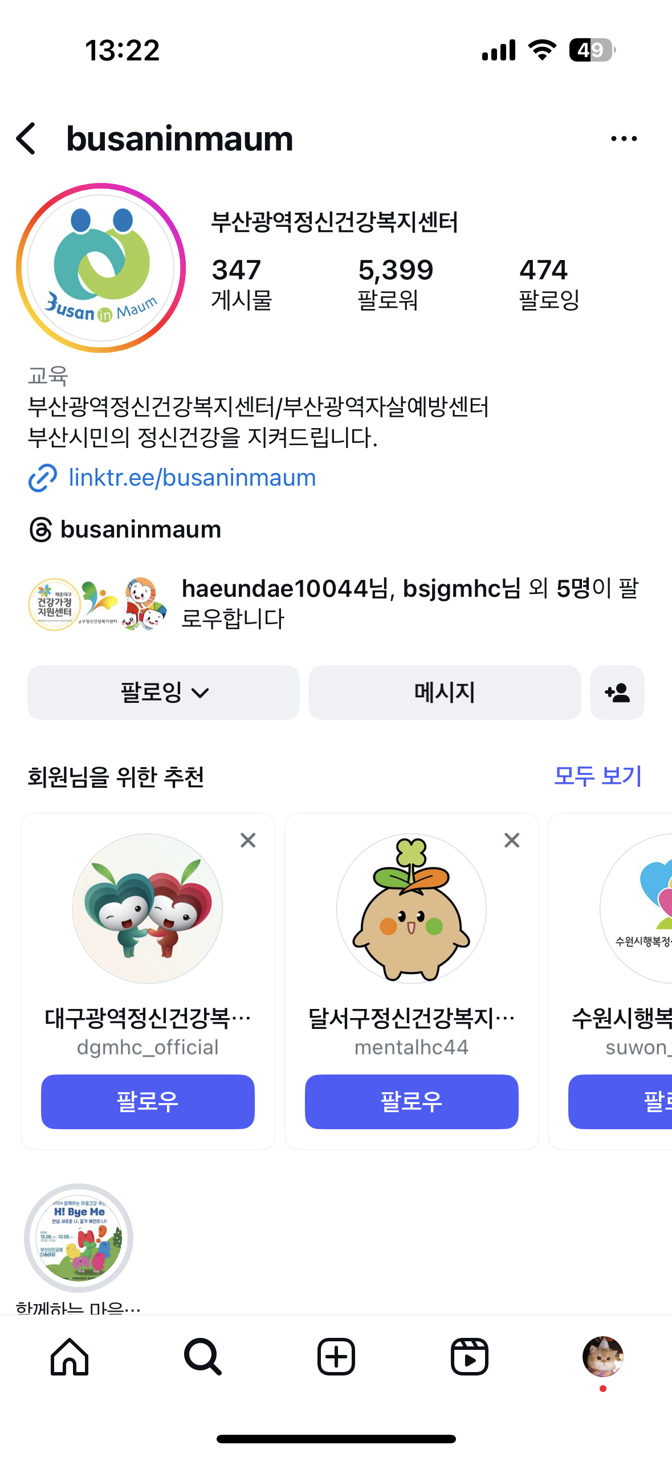Tap the create new post plus icon
Screen dimensions: 672x1457
pyautogui.click(x=336, y=1357)
